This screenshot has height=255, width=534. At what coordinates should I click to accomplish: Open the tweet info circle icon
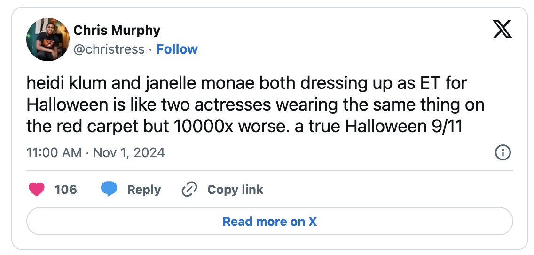tap(503, 153)
